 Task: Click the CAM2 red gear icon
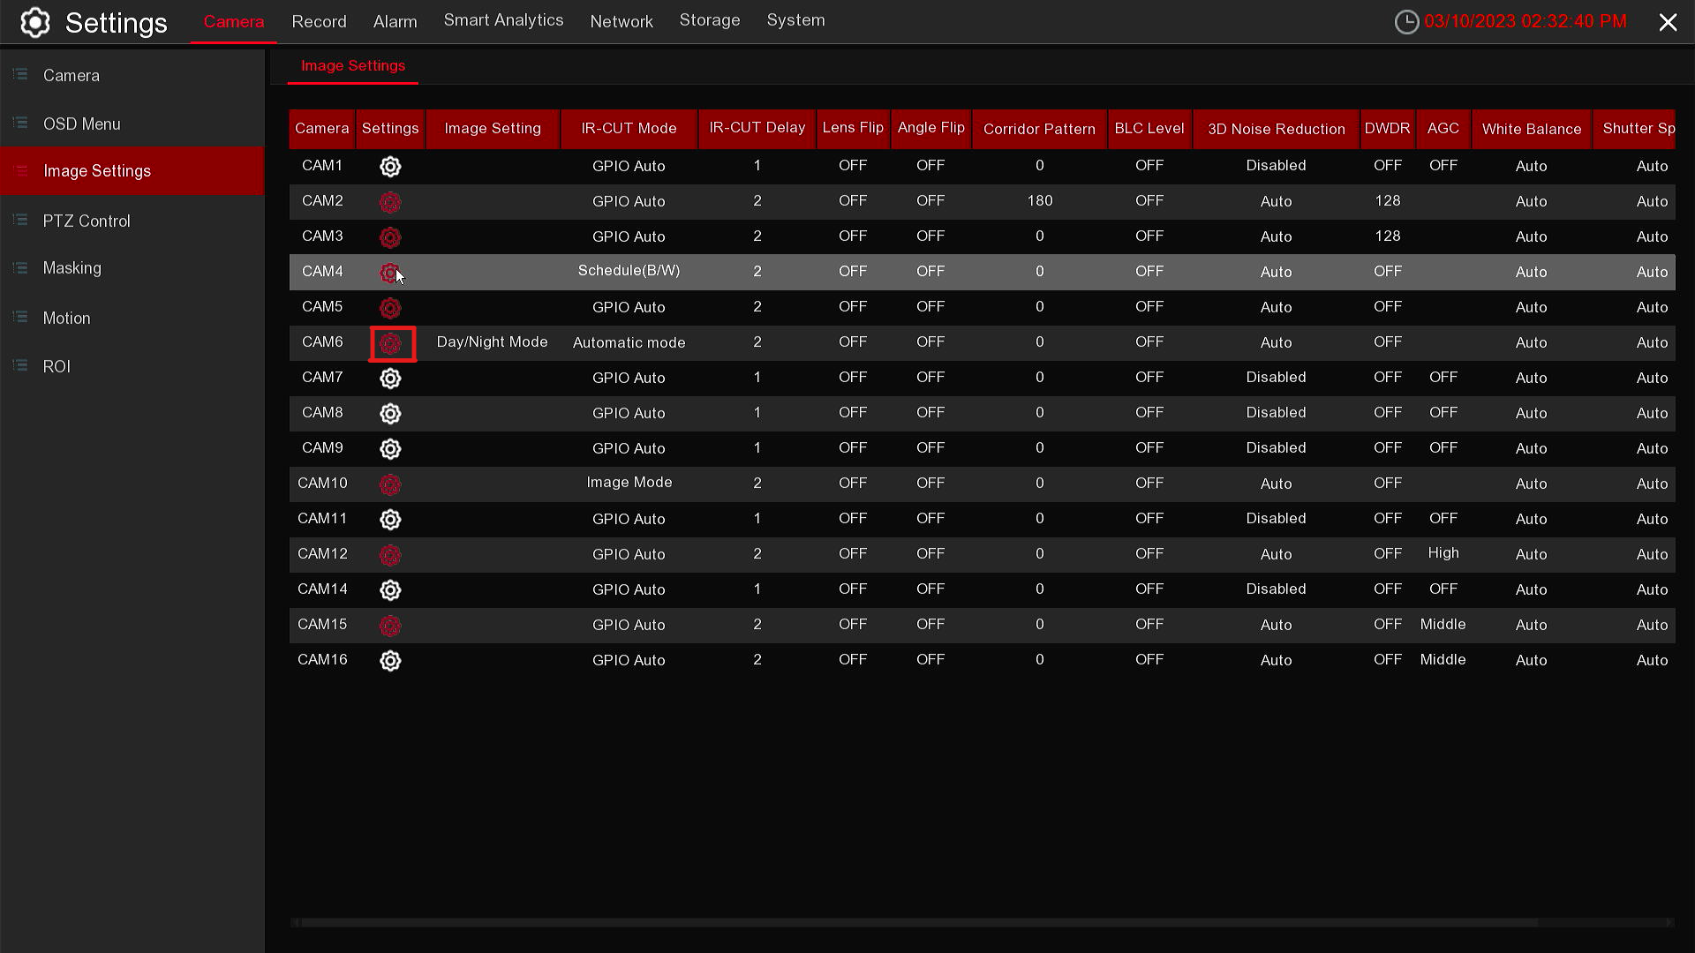coord(390,202)
